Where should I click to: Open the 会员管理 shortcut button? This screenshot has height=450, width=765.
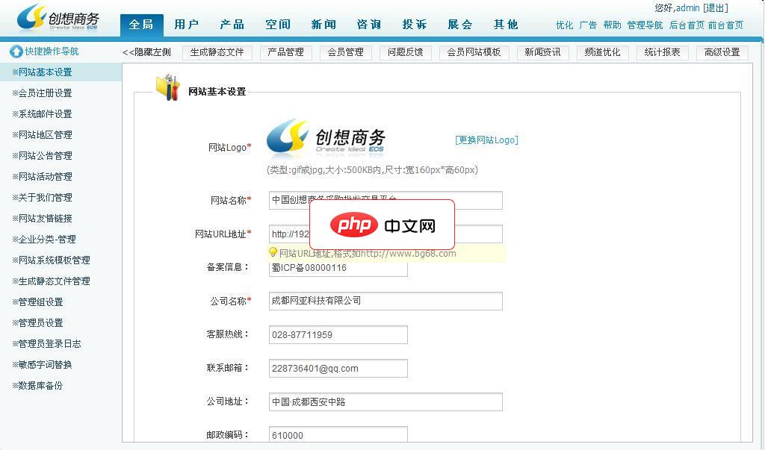point(345,52)
